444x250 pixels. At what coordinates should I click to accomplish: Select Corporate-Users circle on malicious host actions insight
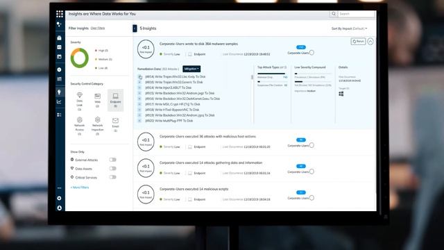tap(311, 145)
